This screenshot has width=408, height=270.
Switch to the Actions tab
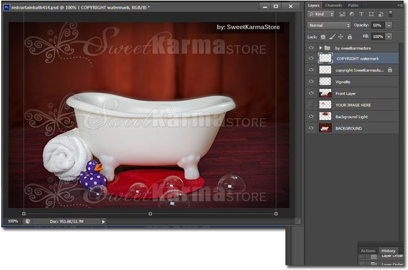coord(368,251)
